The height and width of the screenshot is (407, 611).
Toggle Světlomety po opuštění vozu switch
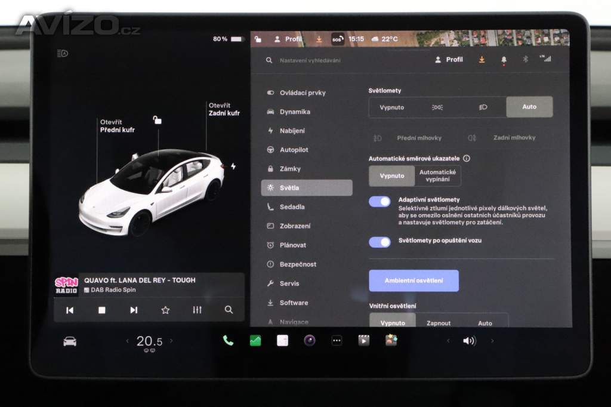tap(379, 242)
